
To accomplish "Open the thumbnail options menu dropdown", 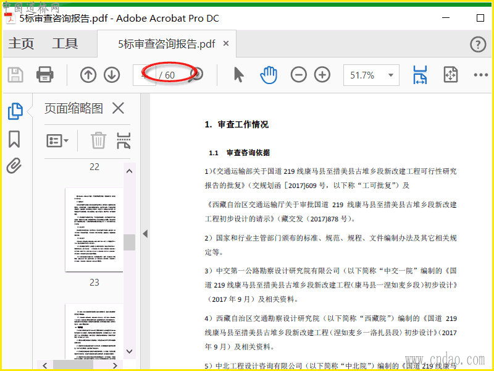I will (57, 141).
